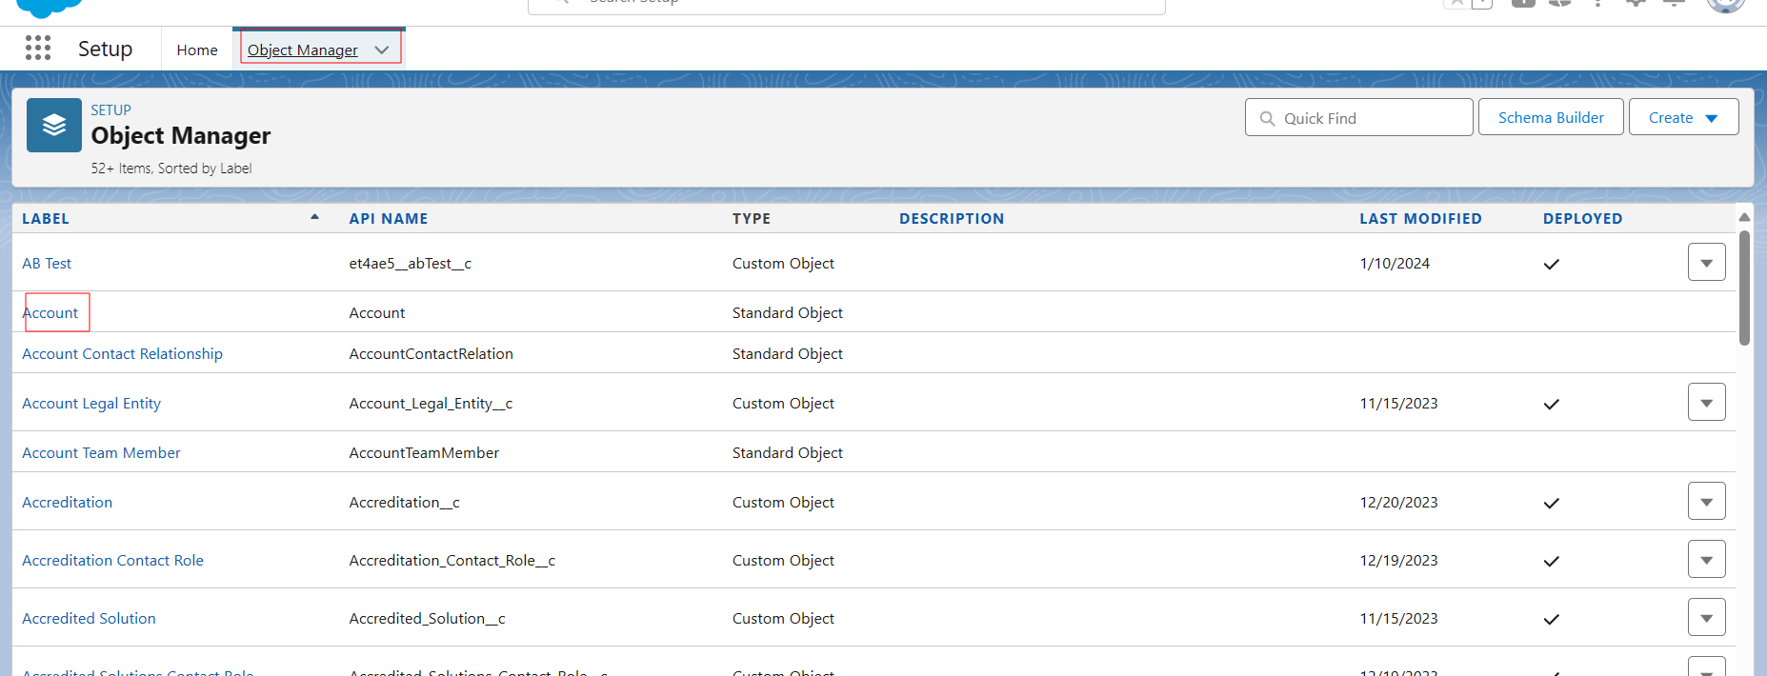Open the setup gear icon menu

[x=1636, y=3]
